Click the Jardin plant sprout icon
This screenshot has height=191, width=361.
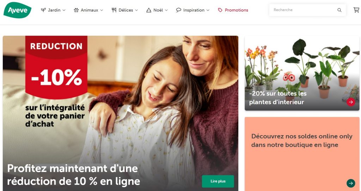[x=43, y=10]
